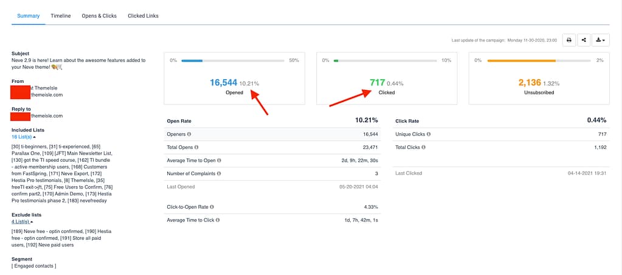Click the print report icon
This screenshot has width=622, height=275.
(568, 40)
